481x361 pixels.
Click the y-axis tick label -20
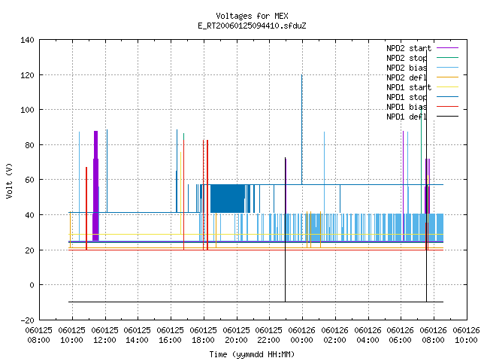pyautogui.click(x=27, y=320)
